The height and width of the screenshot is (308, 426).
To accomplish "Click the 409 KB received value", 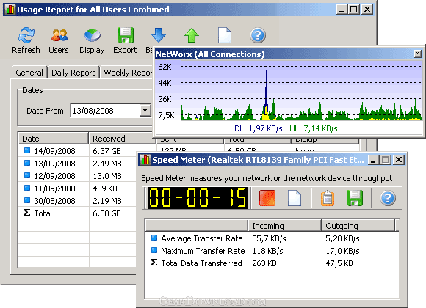I will point(105,188).
